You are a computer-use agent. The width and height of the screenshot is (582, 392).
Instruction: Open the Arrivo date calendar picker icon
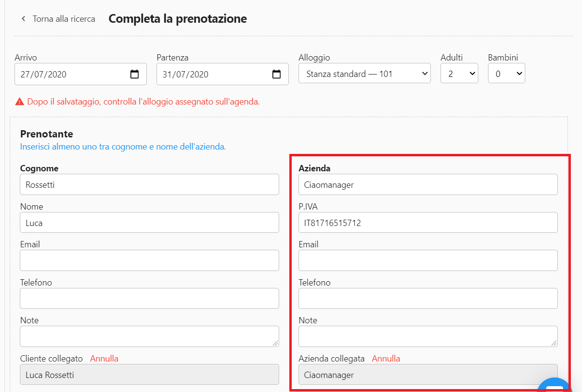135,74
